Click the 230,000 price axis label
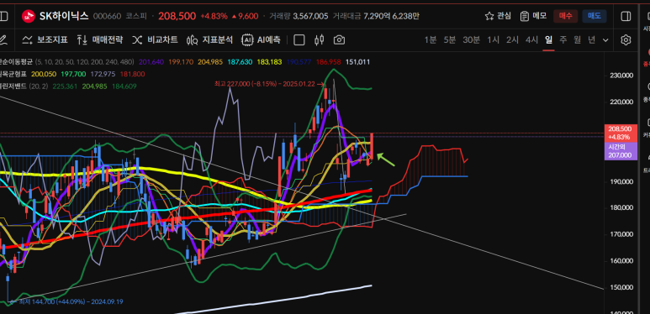This screenshot has height=314, width=650. (x=621, y=76)
